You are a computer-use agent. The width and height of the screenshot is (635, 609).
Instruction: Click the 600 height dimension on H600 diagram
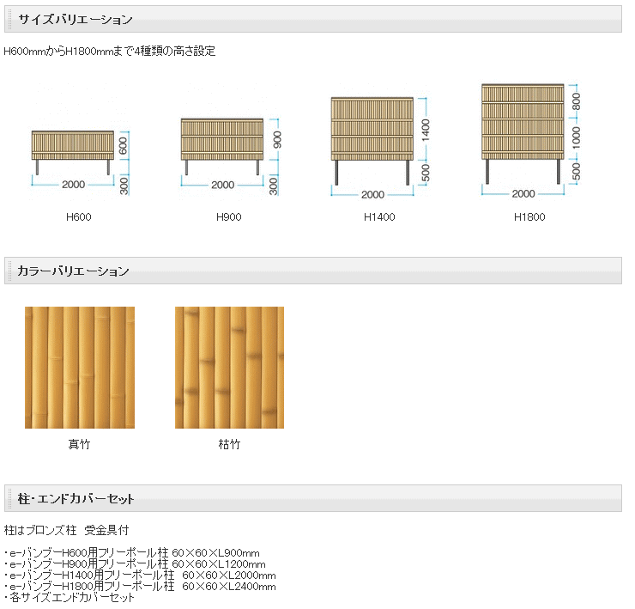pyautogui.click(x=123, y=145)
